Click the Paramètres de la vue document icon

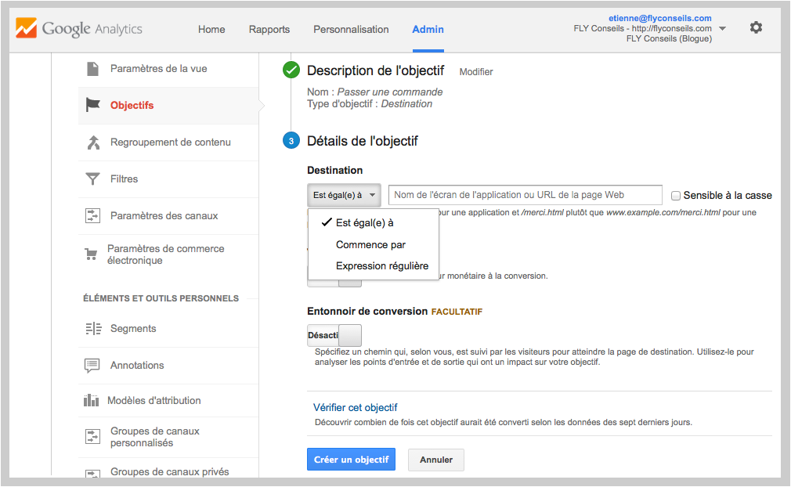92,69
